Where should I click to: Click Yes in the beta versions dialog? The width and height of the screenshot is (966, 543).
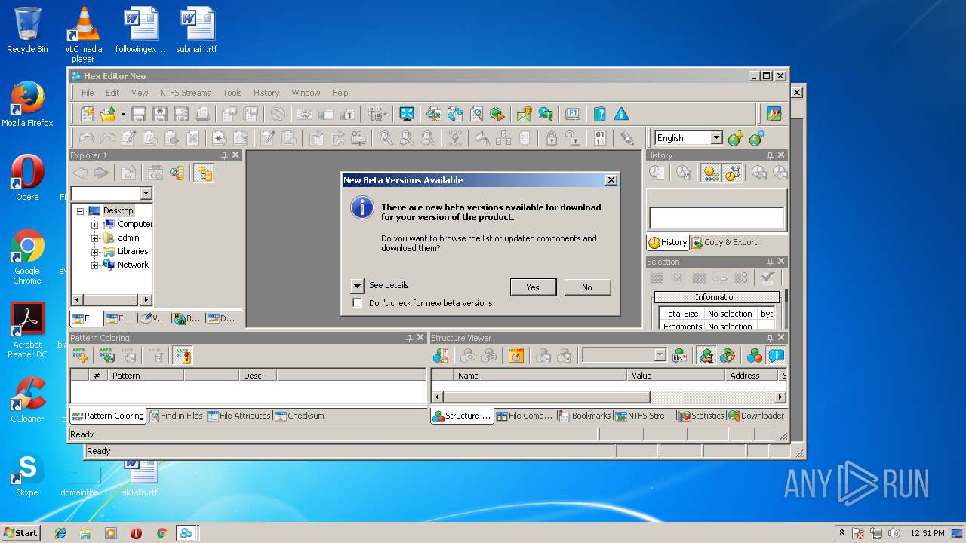533,287
